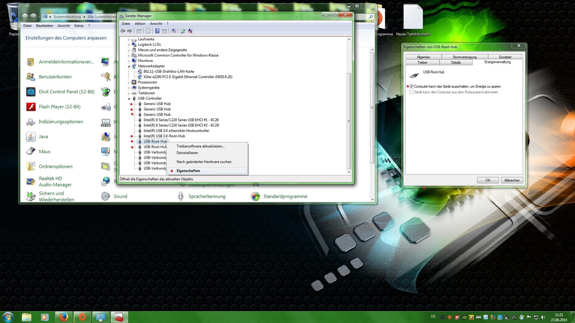The height and width of the screenshot is (323, 575).
Task: Click the scan for hardware changes toolbar icon
Action: coord(173,31)
